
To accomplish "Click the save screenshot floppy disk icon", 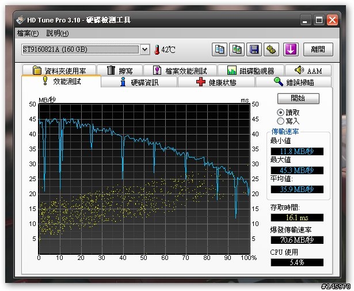I will tap(254, 49).
